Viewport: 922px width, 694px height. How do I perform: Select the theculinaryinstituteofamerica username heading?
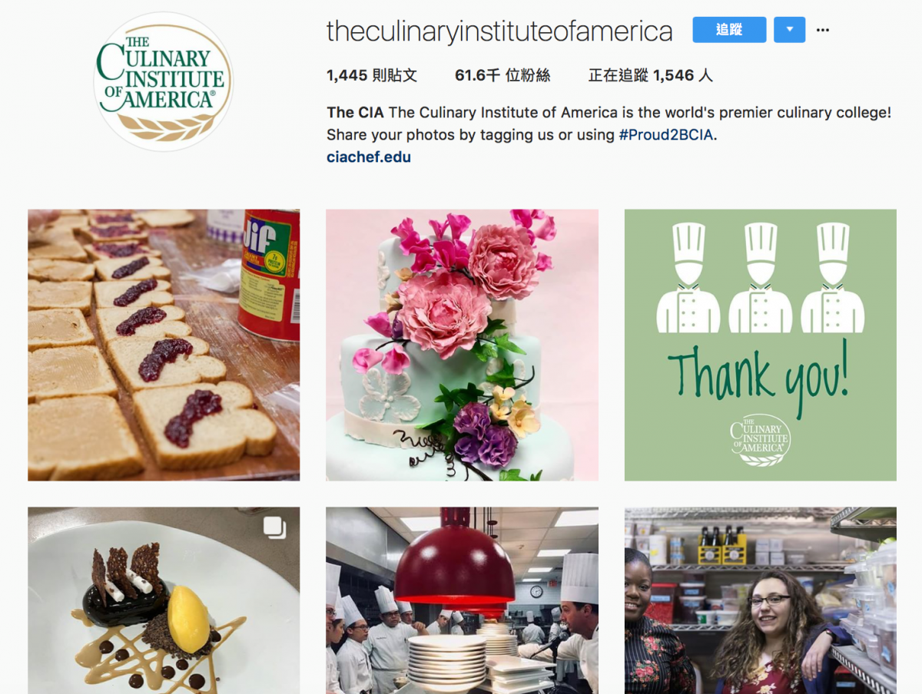499,31
